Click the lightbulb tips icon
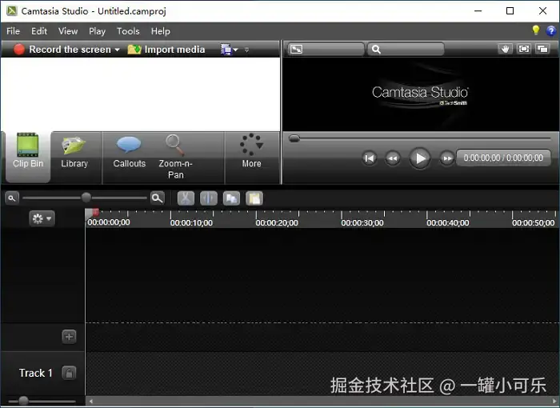The width and height of the screenshot is (560, 408). tap(536, 30)
